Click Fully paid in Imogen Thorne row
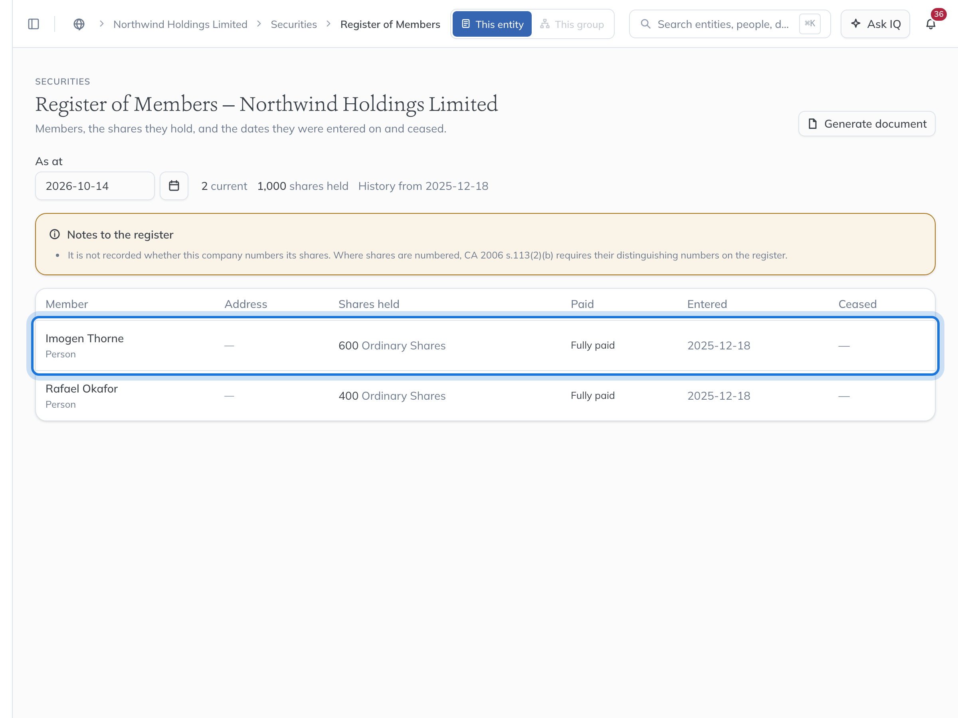The image size is (958, 718). 592,345
